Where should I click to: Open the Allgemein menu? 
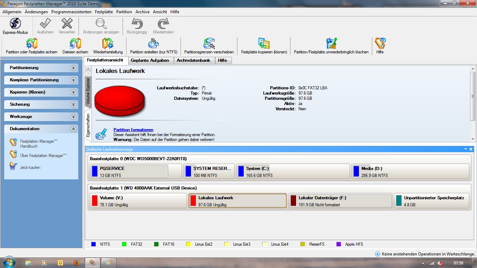pyautogui.click(x=12, y=12)
